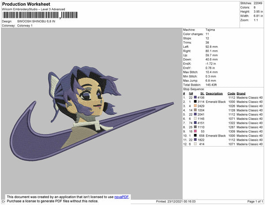Click code '1309' in stop 9 row
This screenshot has height=205, width=265.
point(232,131)
